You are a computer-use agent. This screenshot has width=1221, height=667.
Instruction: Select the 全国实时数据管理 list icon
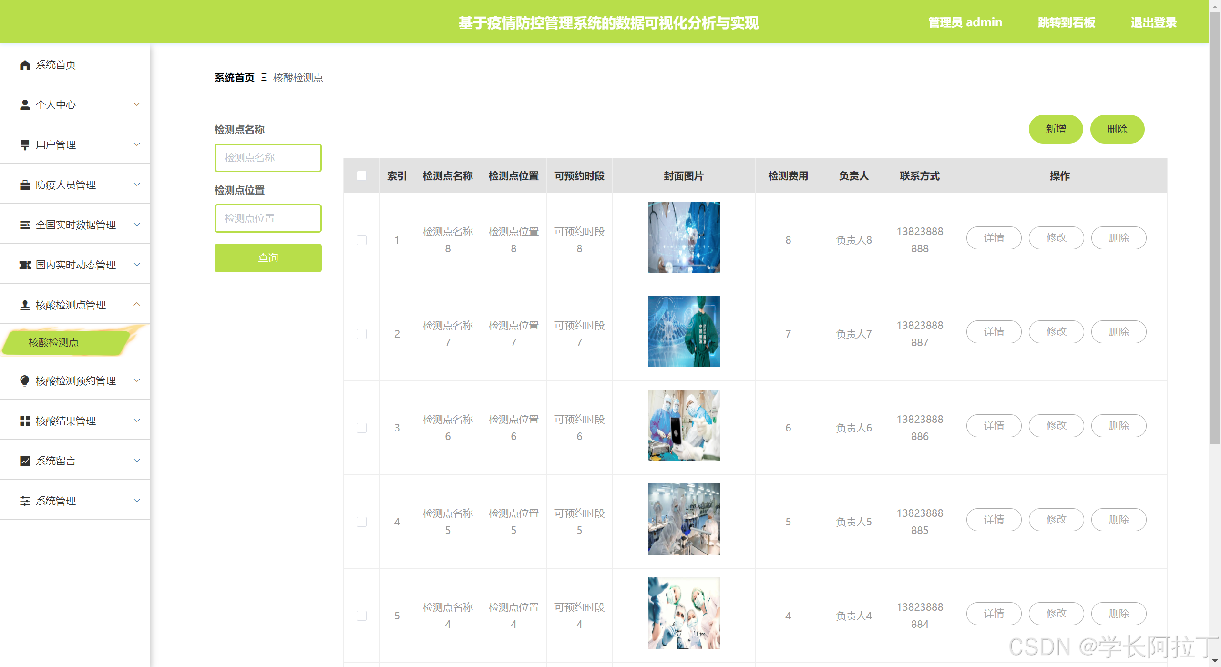coord(25,225)
